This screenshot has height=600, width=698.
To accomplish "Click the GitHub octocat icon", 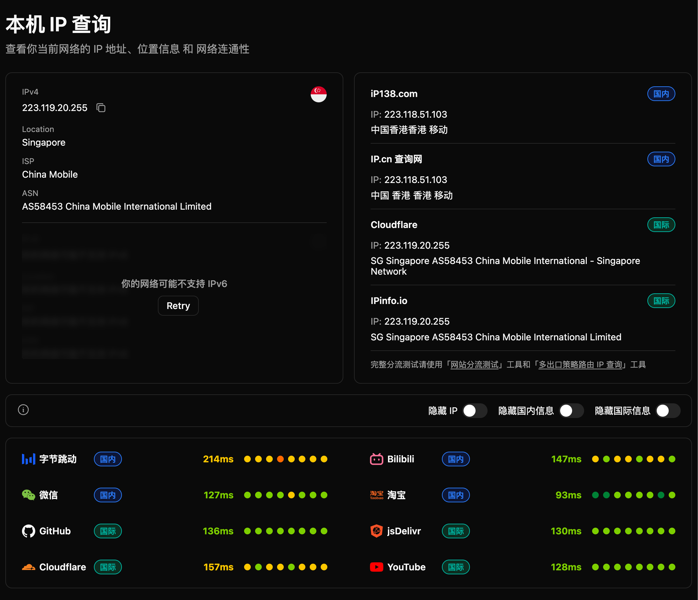I will pyautogui.click(x=28, y=531).
